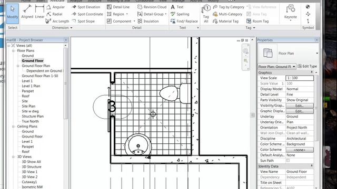337x189 pixels.
Task: Collapse the Ceiling Plans tree node
Action: coord(13,127)
